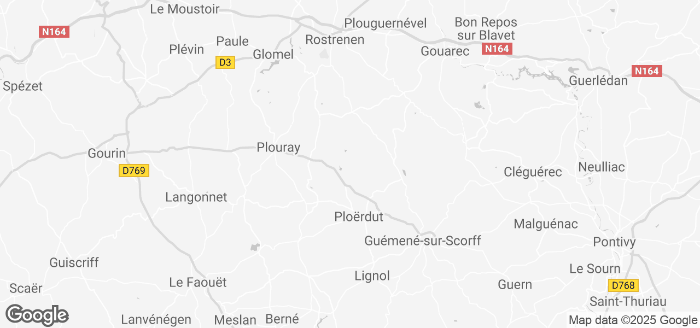Click the Guiscriff place label

(x=74, y=262)
